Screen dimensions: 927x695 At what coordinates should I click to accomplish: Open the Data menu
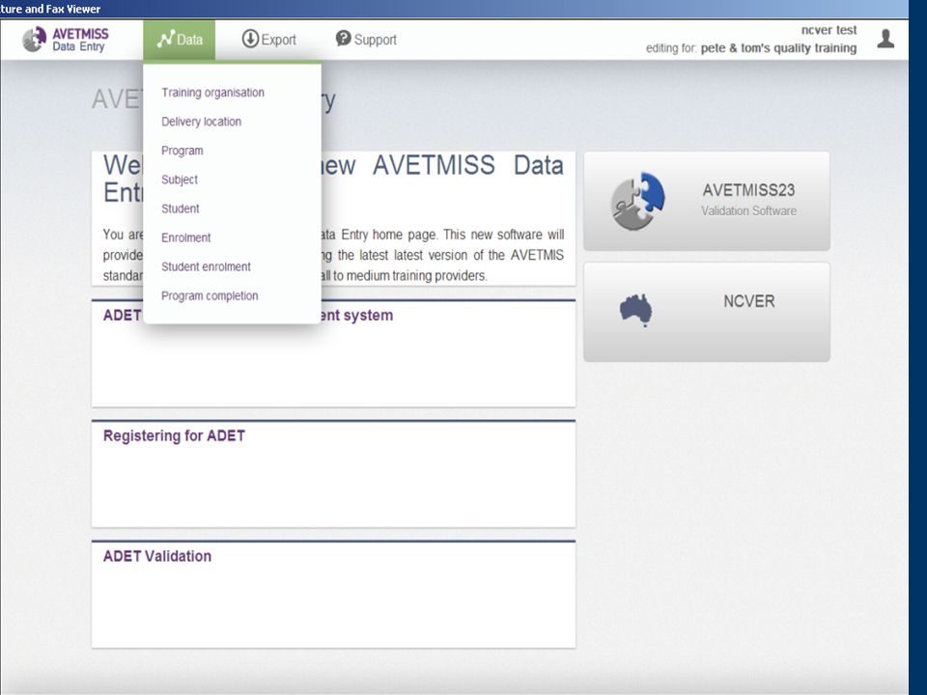click(180, 40)
